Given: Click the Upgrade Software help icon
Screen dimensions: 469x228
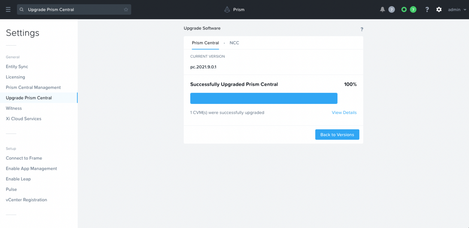Looking at the screenshot, I should point(362,29).
